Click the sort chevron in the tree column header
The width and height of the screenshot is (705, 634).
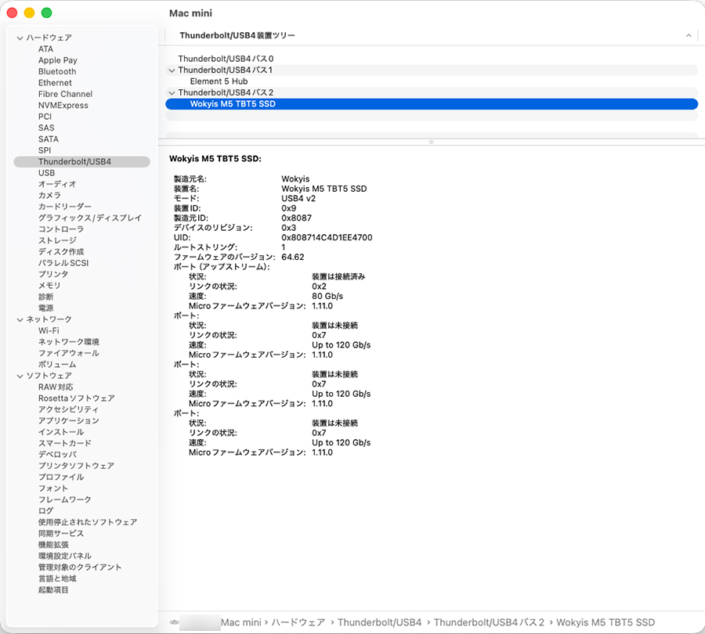[x=689, y=35]
